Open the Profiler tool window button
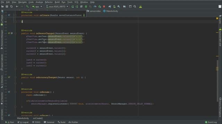The height and width of the screenshot is (124, 222). tap(73, 122)
